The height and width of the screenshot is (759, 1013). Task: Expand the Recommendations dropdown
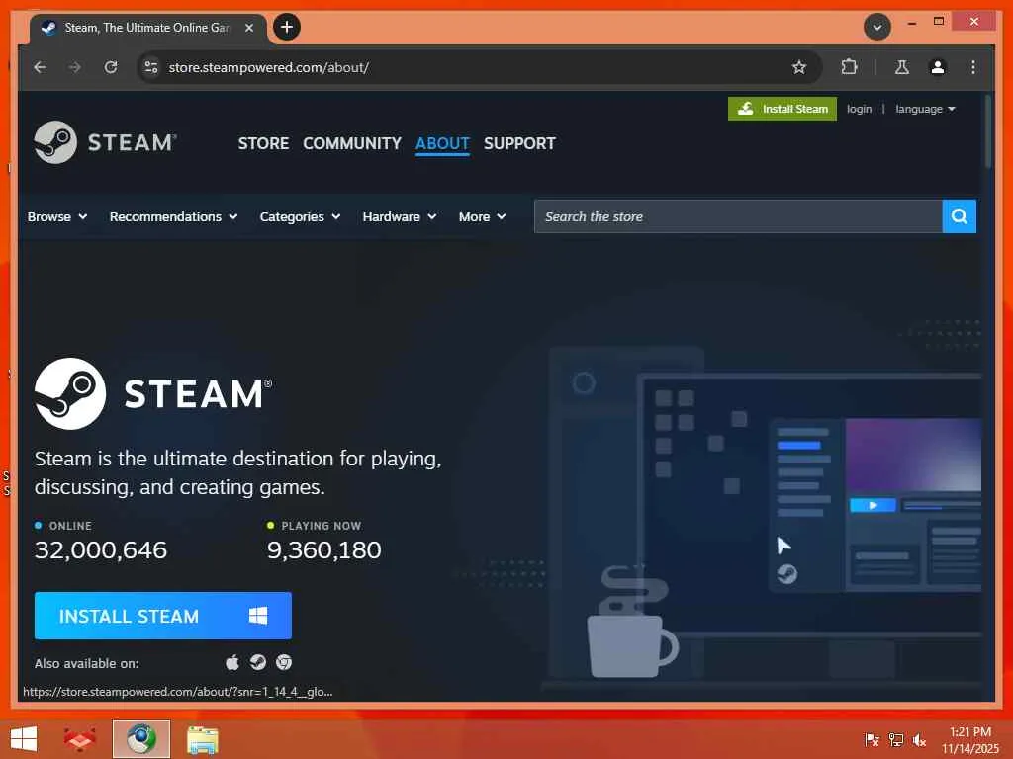tap(173, 216)
